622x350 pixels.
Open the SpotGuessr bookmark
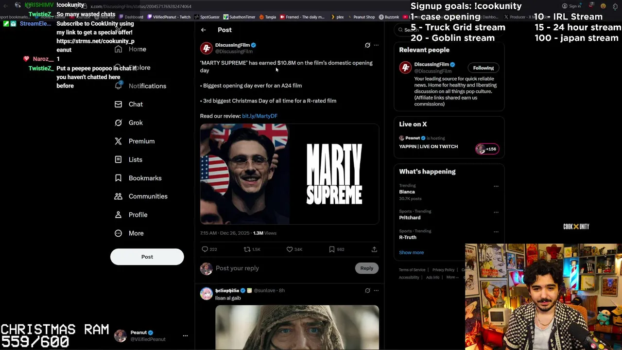(x=207, y=17)
